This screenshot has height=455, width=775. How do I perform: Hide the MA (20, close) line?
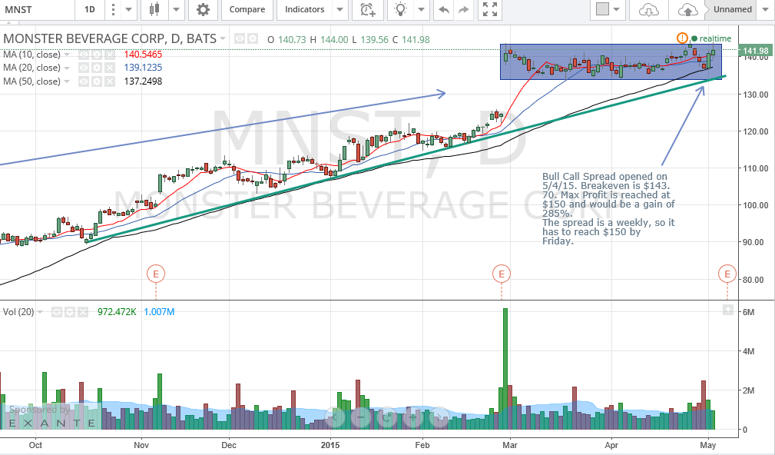pos(84,68)
